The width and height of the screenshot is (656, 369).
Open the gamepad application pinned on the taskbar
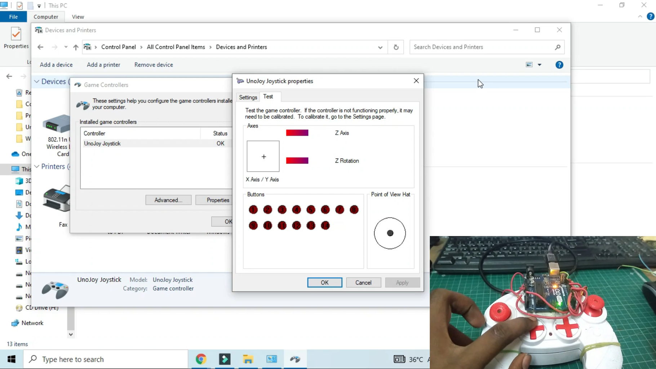pos(295,359)
